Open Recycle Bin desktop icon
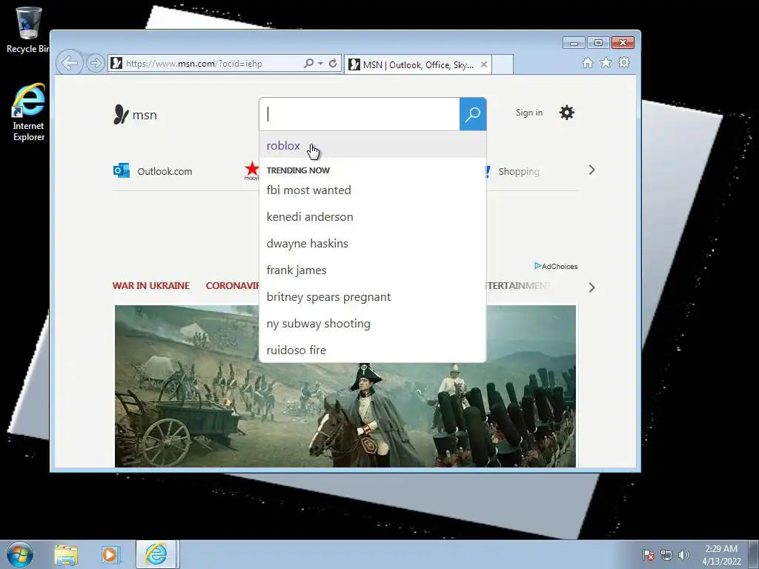 coord(28,30)
